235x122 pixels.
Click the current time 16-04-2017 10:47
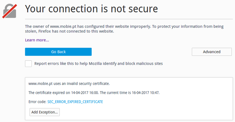tap(145, 93)
